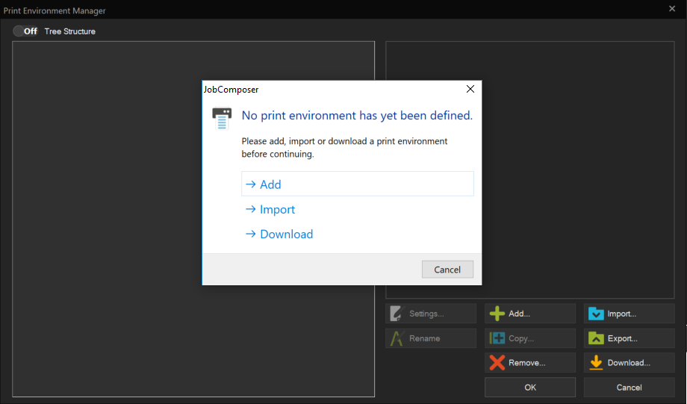Close the Print Environment Manager window
This screenshot has width=687, height=404.
click(672, 8)
